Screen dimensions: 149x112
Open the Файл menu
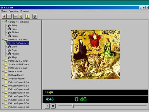pos(4,11)
